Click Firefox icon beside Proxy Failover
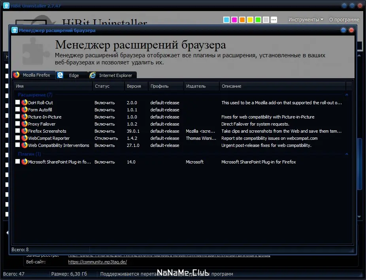The height and width of the screenshot is (280, 366). pyautogui.click(x=25, y=124)
